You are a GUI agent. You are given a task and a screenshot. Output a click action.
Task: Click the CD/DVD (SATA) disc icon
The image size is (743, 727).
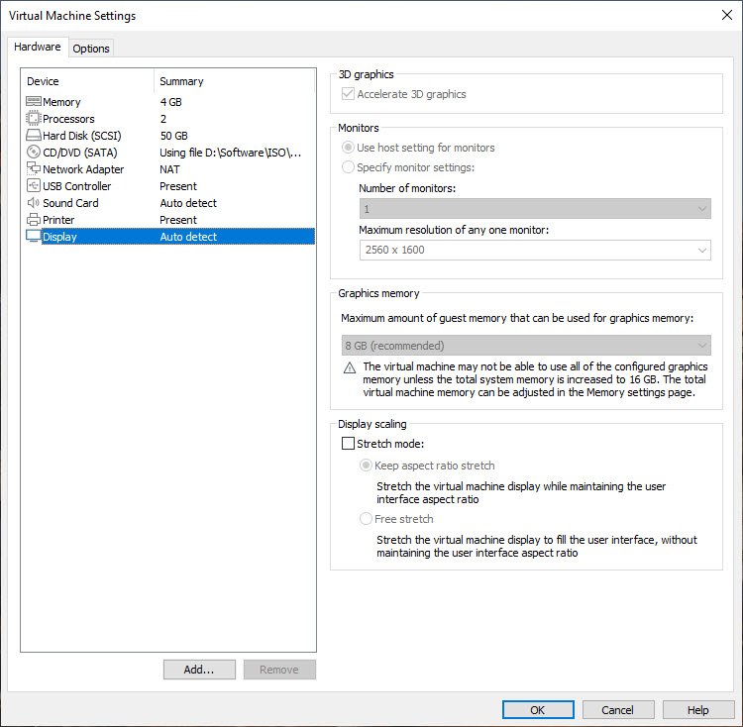(33, 152)
